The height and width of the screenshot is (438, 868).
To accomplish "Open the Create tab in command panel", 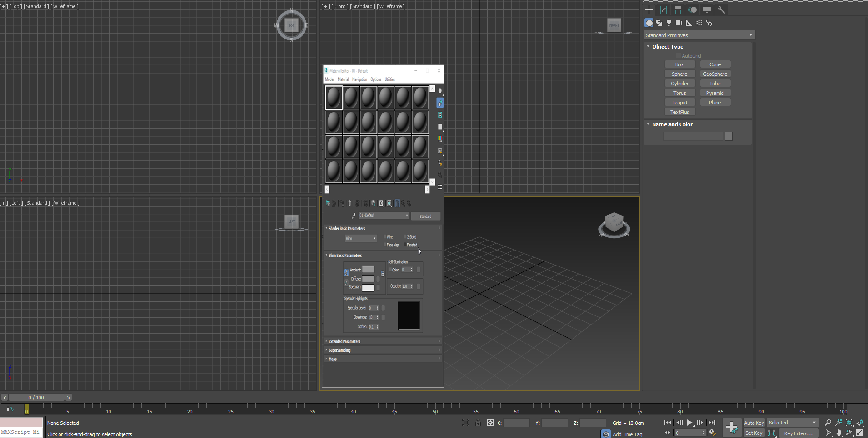I will pyautogui.click(x=649, y=10).
